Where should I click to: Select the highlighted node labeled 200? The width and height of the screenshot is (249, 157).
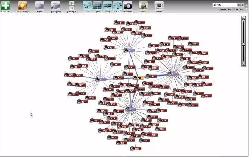pyautogui.click(x=139, y=78)
